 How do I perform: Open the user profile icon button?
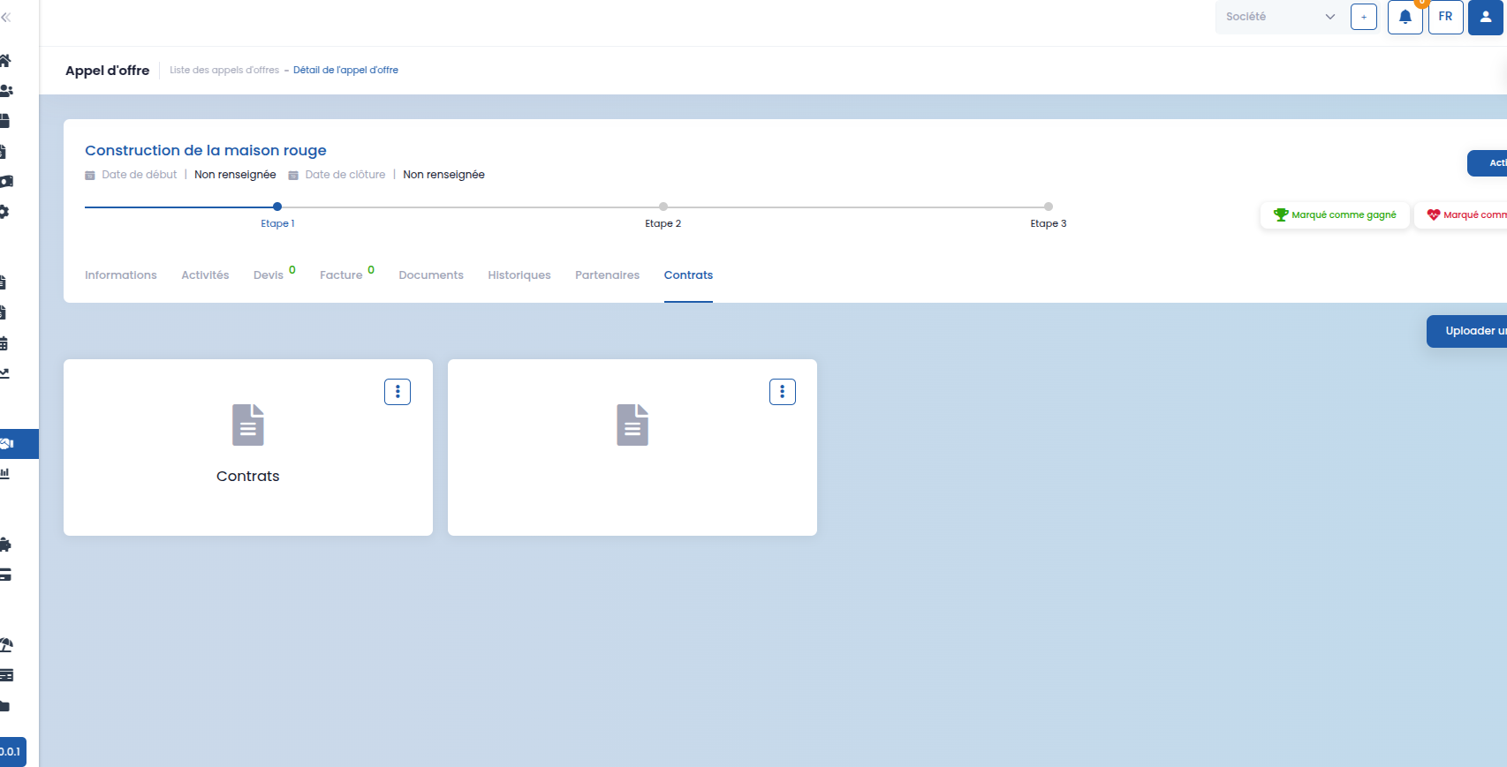tap(1486, 17)
